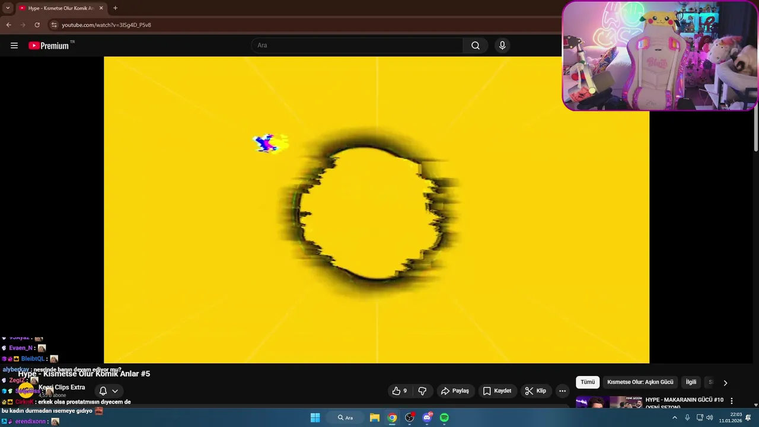Screen dimensions: 759x427
Task: Open Spotify from the taskbar
Action: pos(444,418)
